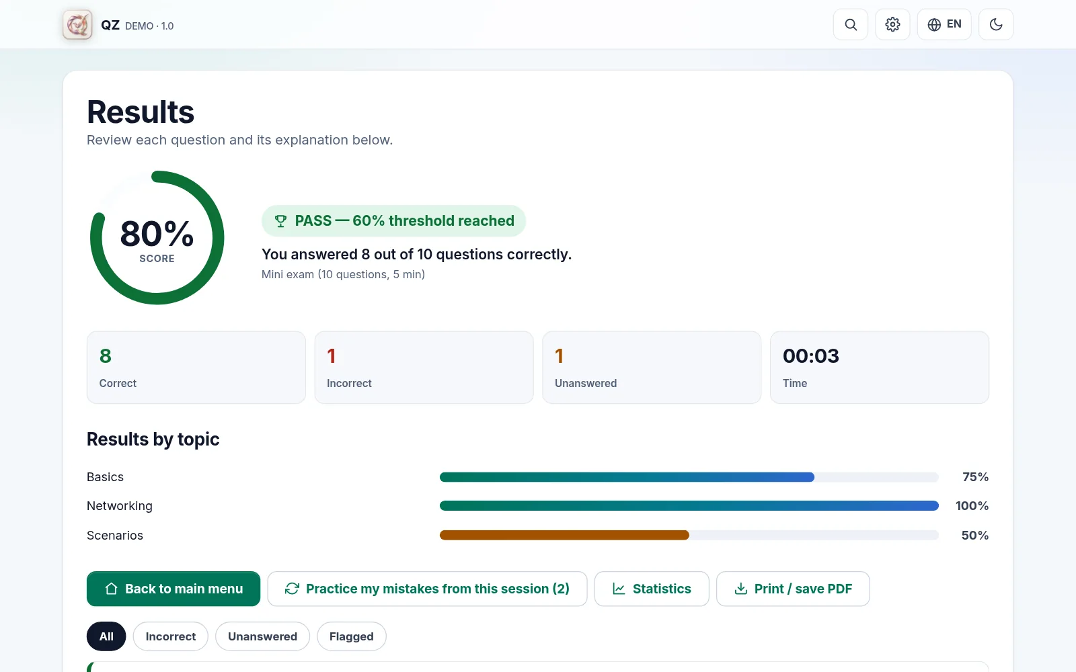Open settings via the gear icon
The width and height of the screenshot is (1076, 672).
click(x=892, y=25)
